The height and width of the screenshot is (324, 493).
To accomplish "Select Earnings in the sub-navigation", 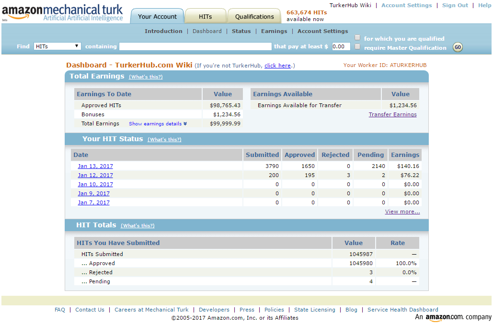I will [274, 31].
